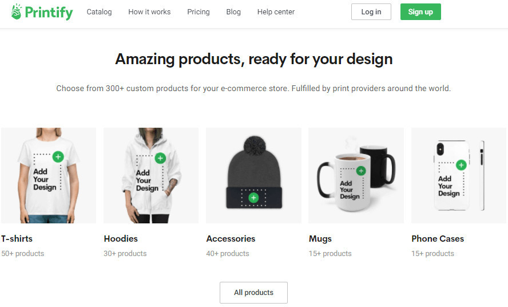Select the Mugs category title
The height and width of the screenshot is (307, 508).
[x=320, y=239]
